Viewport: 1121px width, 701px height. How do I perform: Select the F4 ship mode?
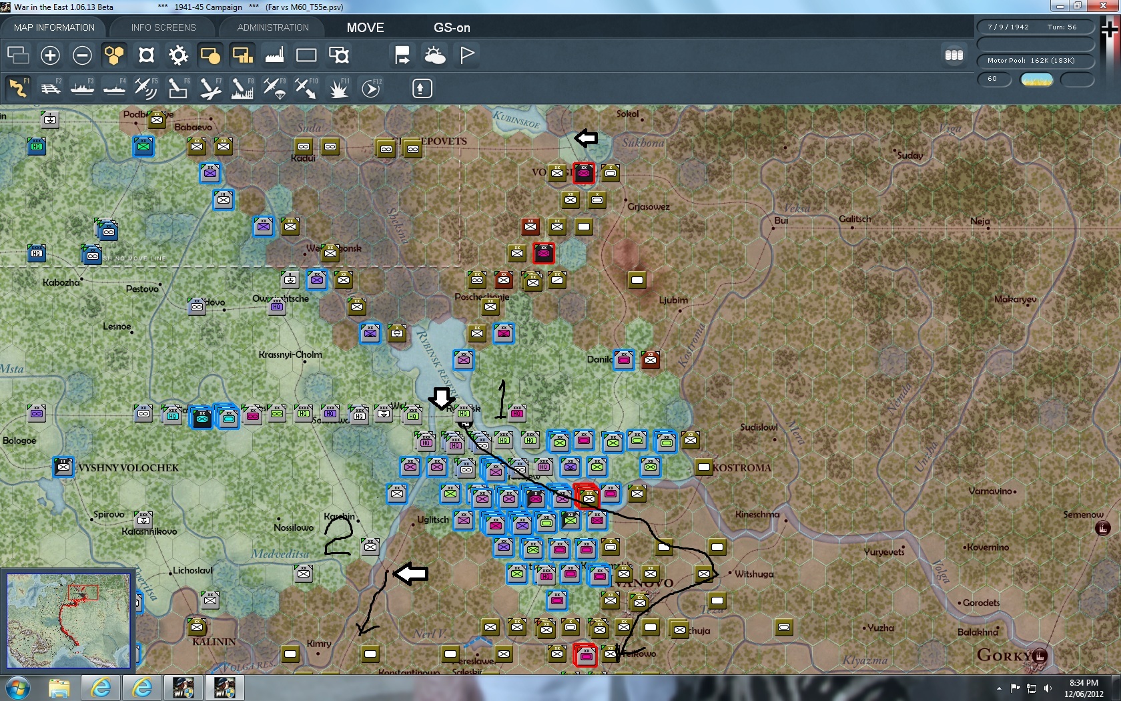[x=114, y=88]
